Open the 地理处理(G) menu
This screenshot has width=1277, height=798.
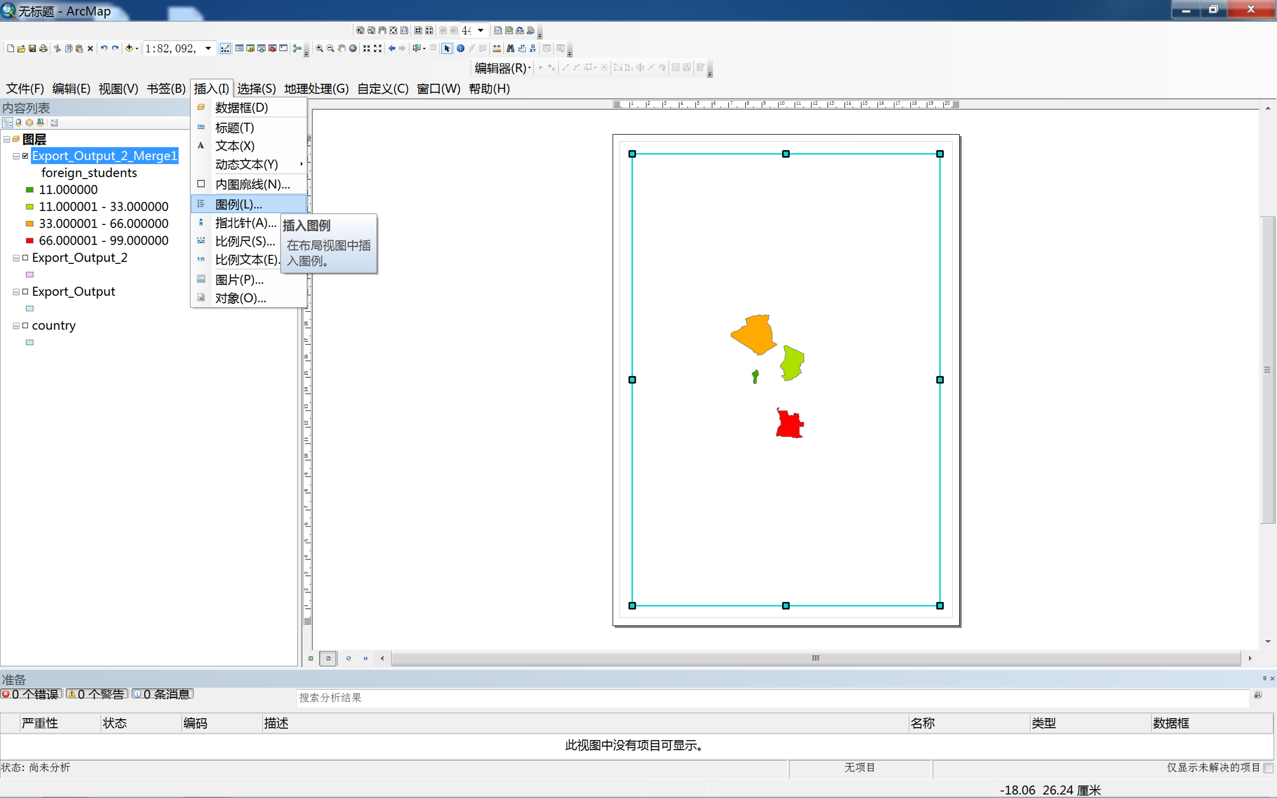pos(316,89)
